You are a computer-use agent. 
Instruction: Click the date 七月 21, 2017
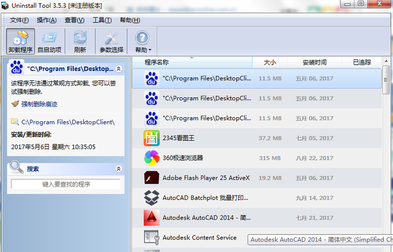315,218
